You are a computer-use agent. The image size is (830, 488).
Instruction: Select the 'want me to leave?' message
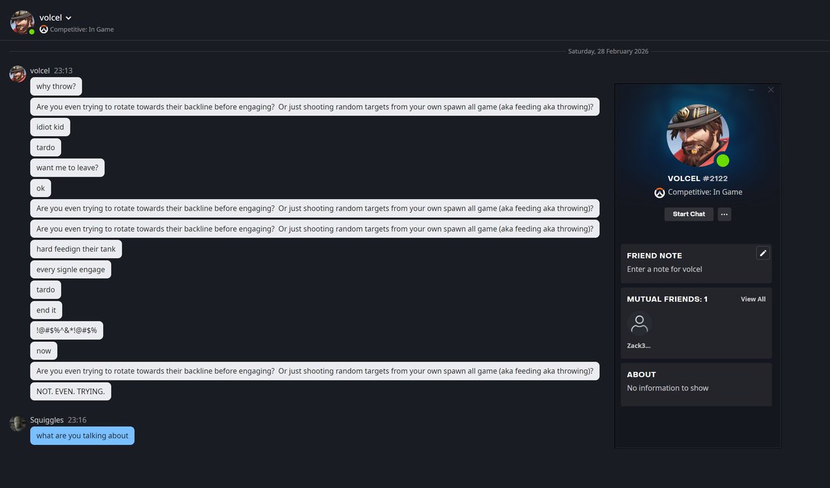67,168
